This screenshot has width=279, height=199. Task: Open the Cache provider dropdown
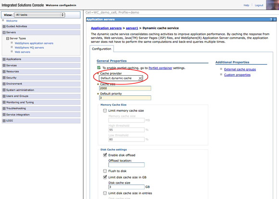point(120,78)
